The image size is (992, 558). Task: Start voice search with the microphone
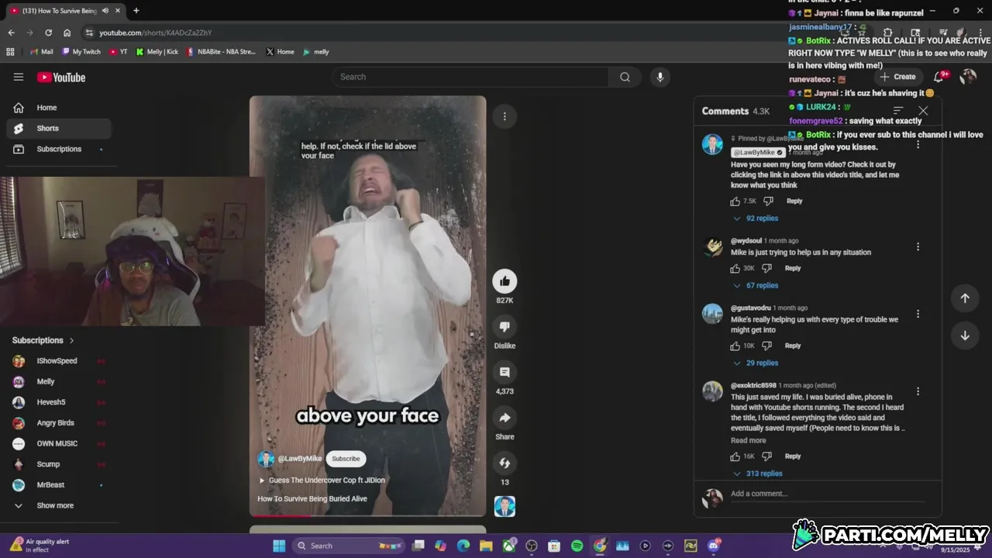click(660, 77)
